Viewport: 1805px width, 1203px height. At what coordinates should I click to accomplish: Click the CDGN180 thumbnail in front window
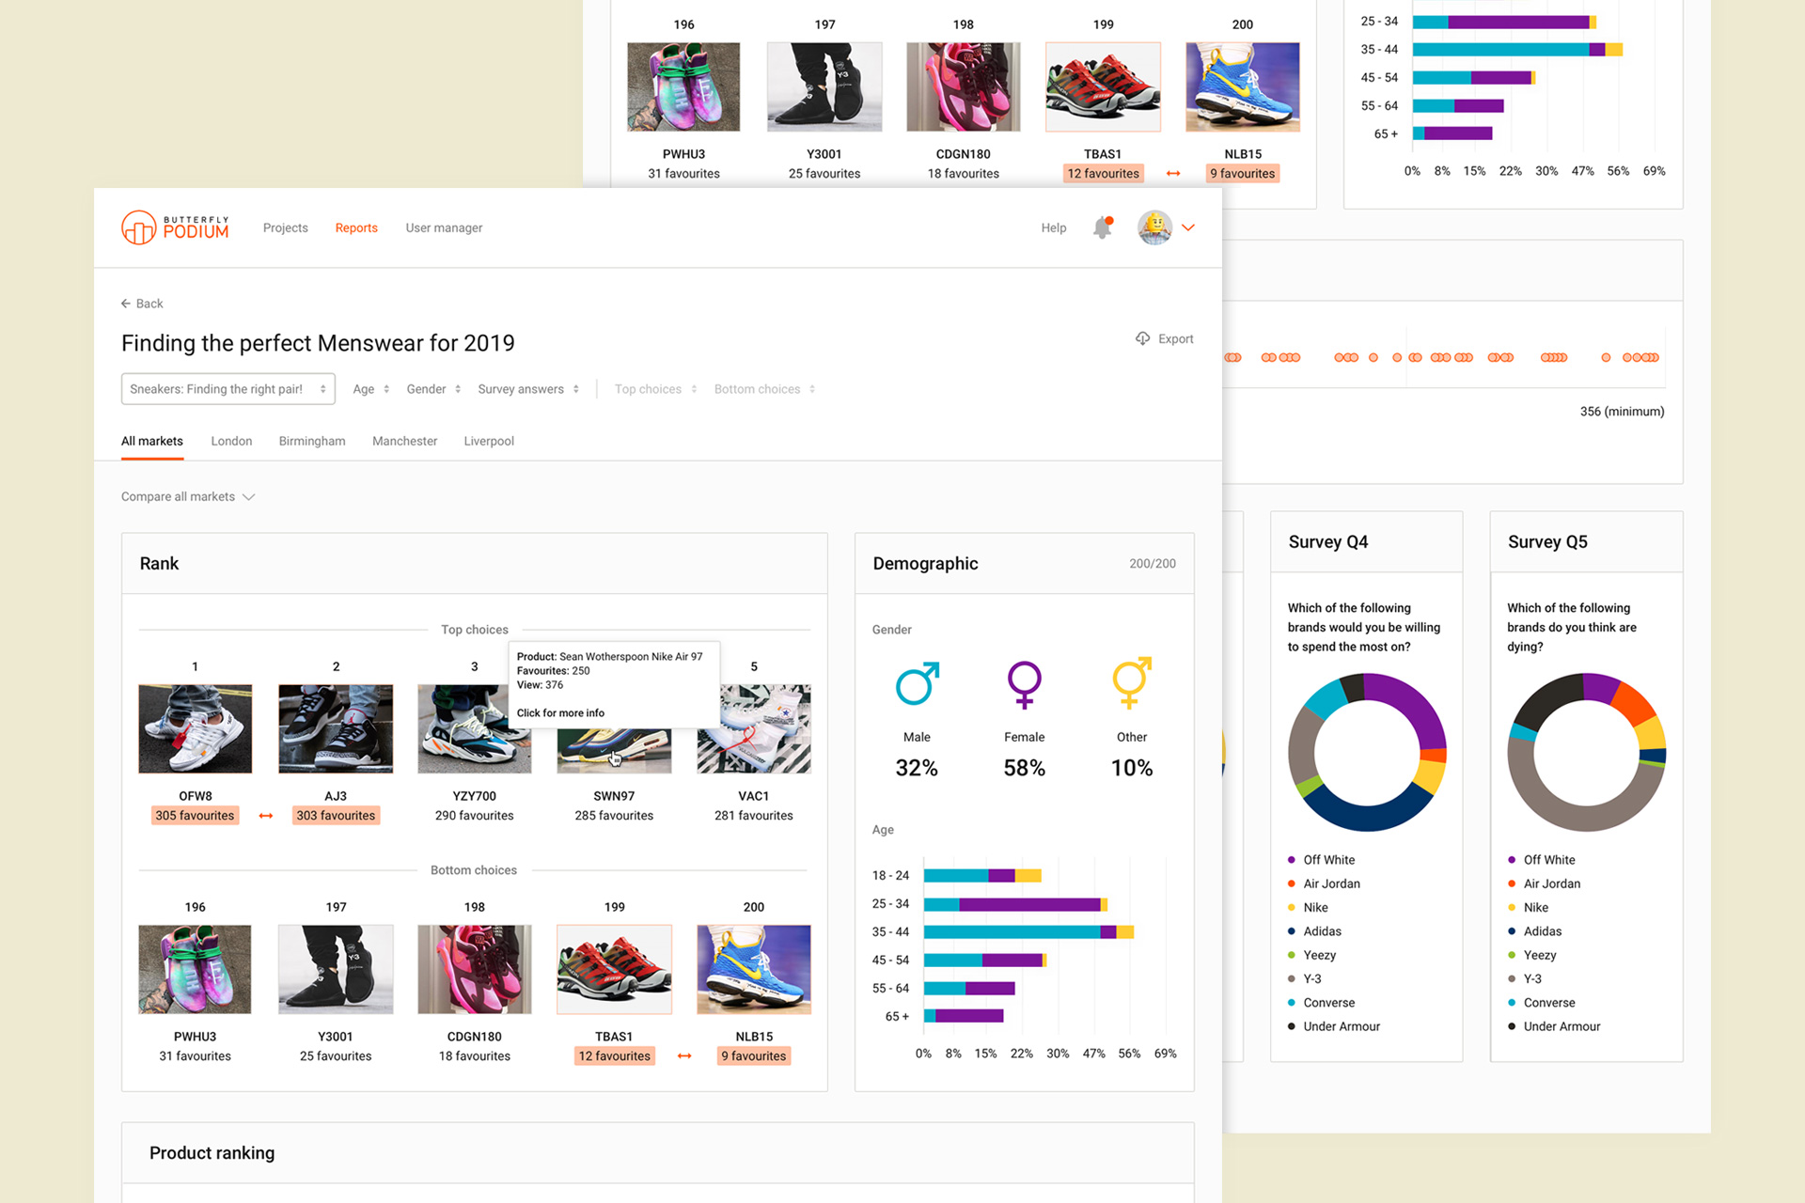[475, 970]
